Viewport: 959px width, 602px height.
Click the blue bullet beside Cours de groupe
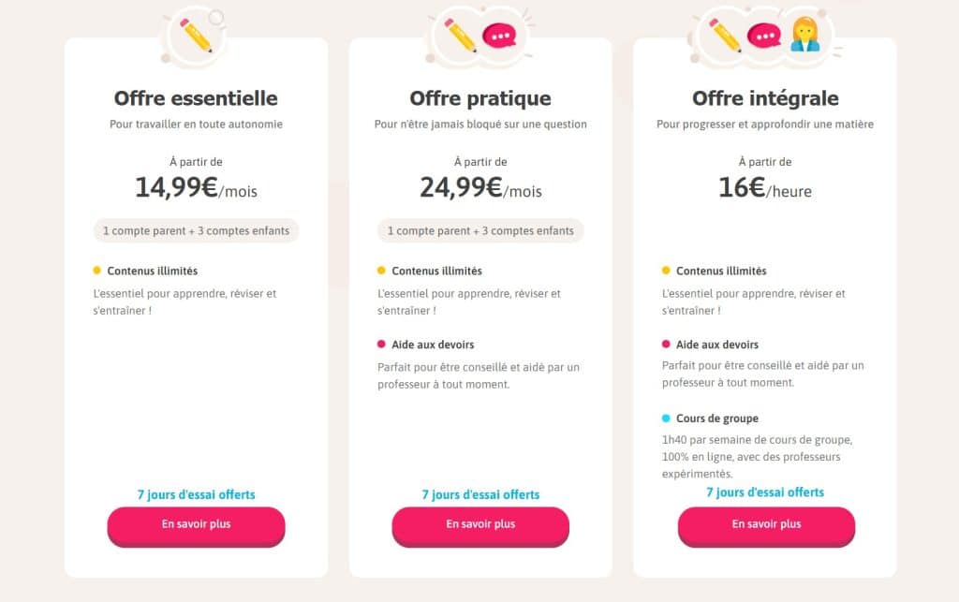click(666, 418)
